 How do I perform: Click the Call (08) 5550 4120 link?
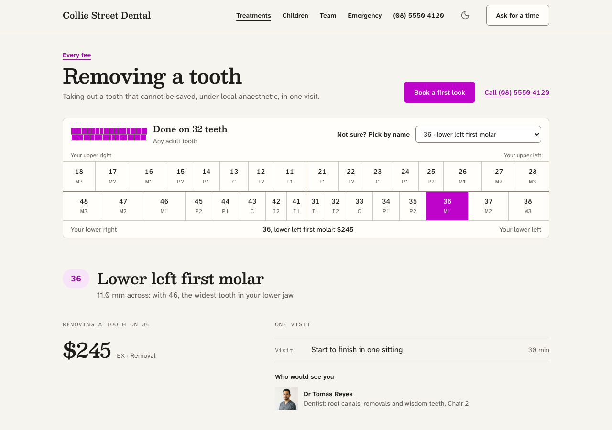[x=517, y=92]
